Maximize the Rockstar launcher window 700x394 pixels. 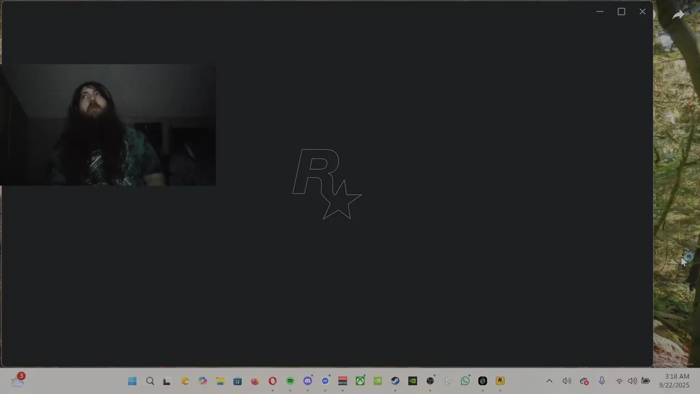pyautogui.click(x=621, y=11)
